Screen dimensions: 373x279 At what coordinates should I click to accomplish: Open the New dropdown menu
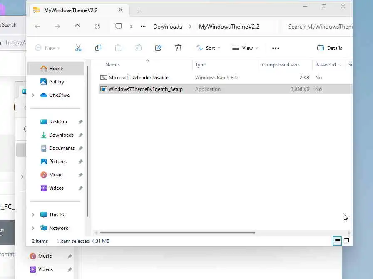47,48
